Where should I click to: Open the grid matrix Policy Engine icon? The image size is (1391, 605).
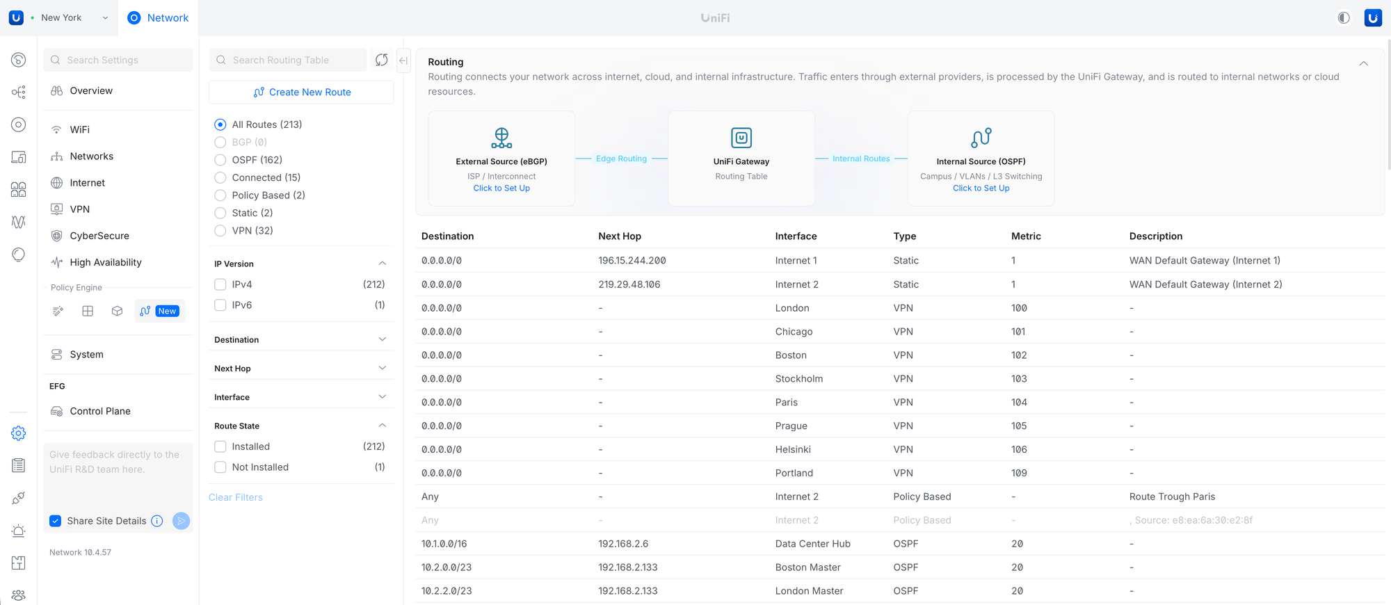pyautogui.click(x=88, y=311)
